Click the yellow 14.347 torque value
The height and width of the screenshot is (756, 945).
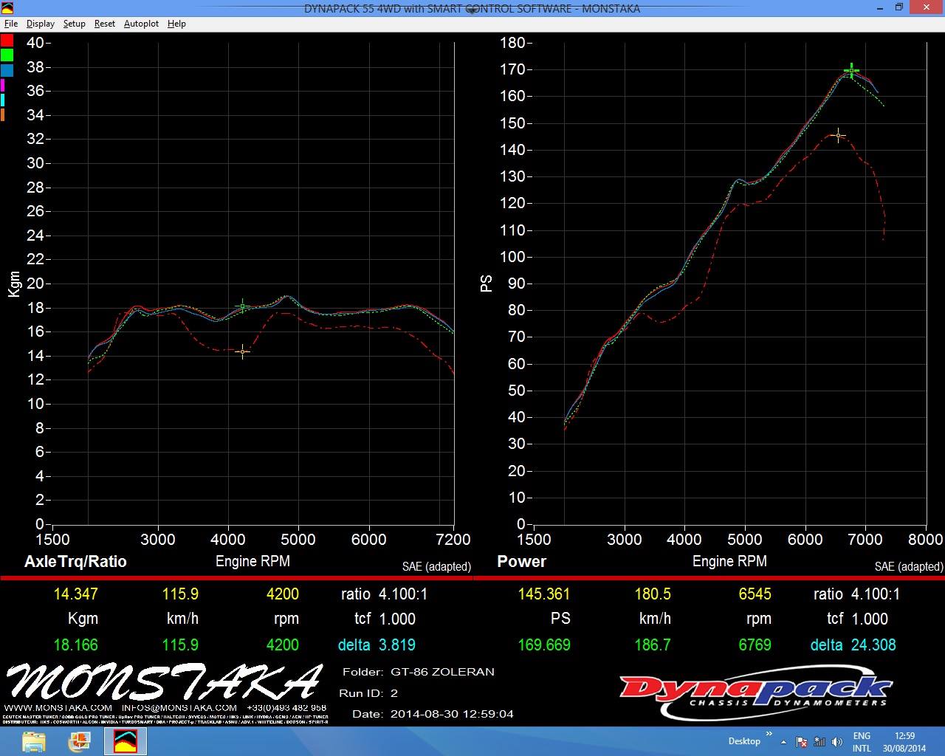coord(75,594)
